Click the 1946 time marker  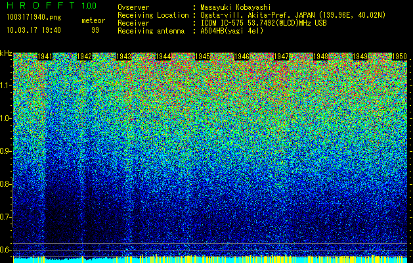pyautogui.click(x=242, y=57)
